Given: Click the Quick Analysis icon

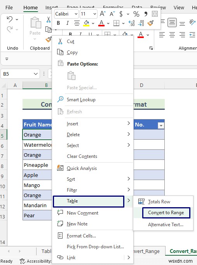Looking at the screenshot, I should (x=60, y=168).
